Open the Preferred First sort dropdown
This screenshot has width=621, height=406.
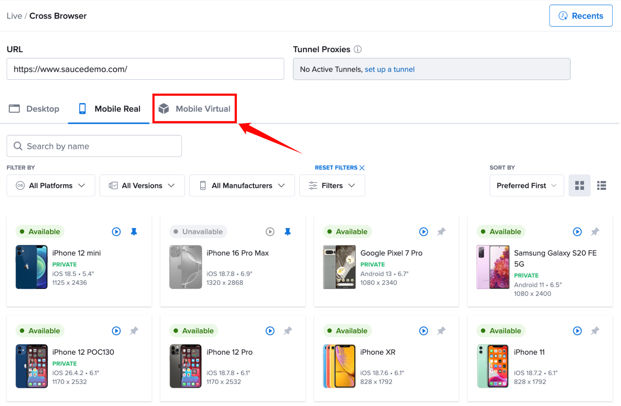[x=527, y=185]
